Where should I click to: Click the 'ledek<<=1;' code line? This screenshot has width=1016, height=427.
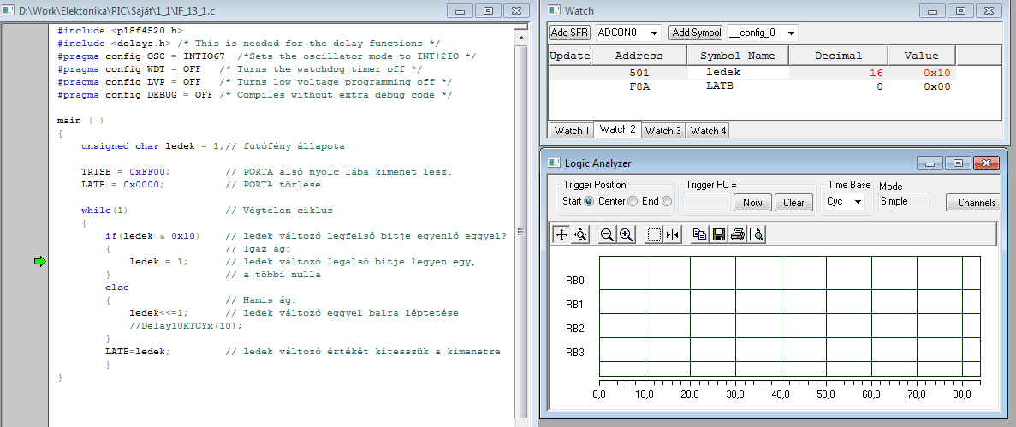tap(158, 312)
